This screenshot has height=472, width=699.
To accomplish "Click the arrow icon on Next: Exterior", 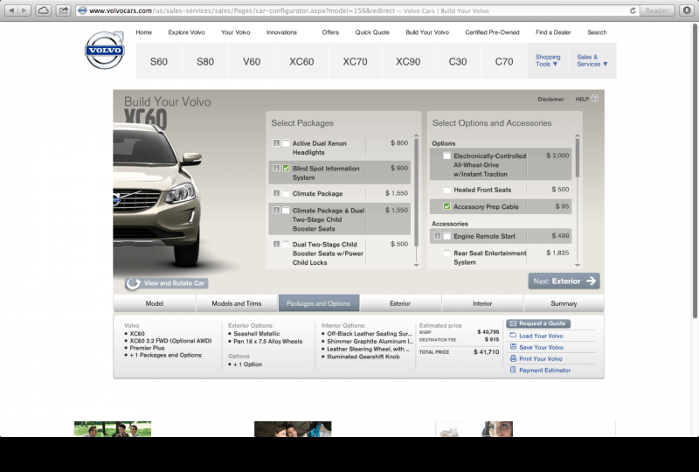I will point(591,281).
